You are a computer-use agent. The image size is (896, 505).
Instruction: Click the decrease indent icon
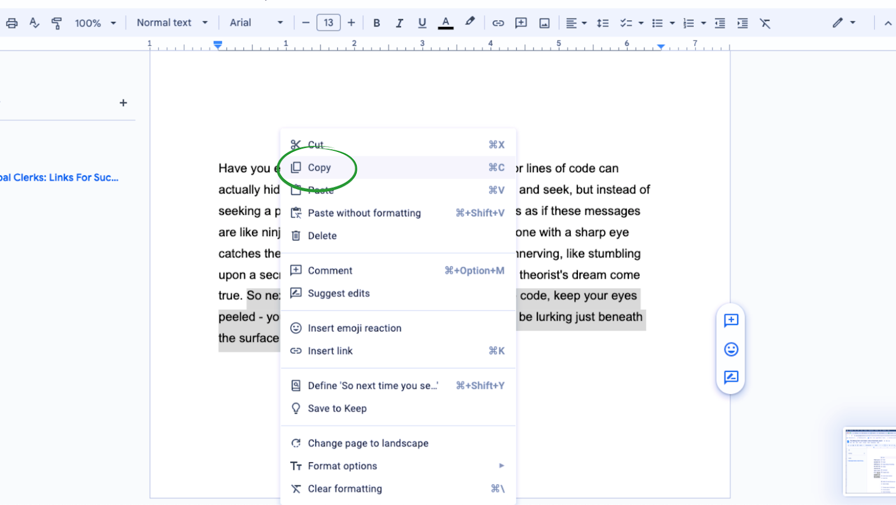[720, 23]
